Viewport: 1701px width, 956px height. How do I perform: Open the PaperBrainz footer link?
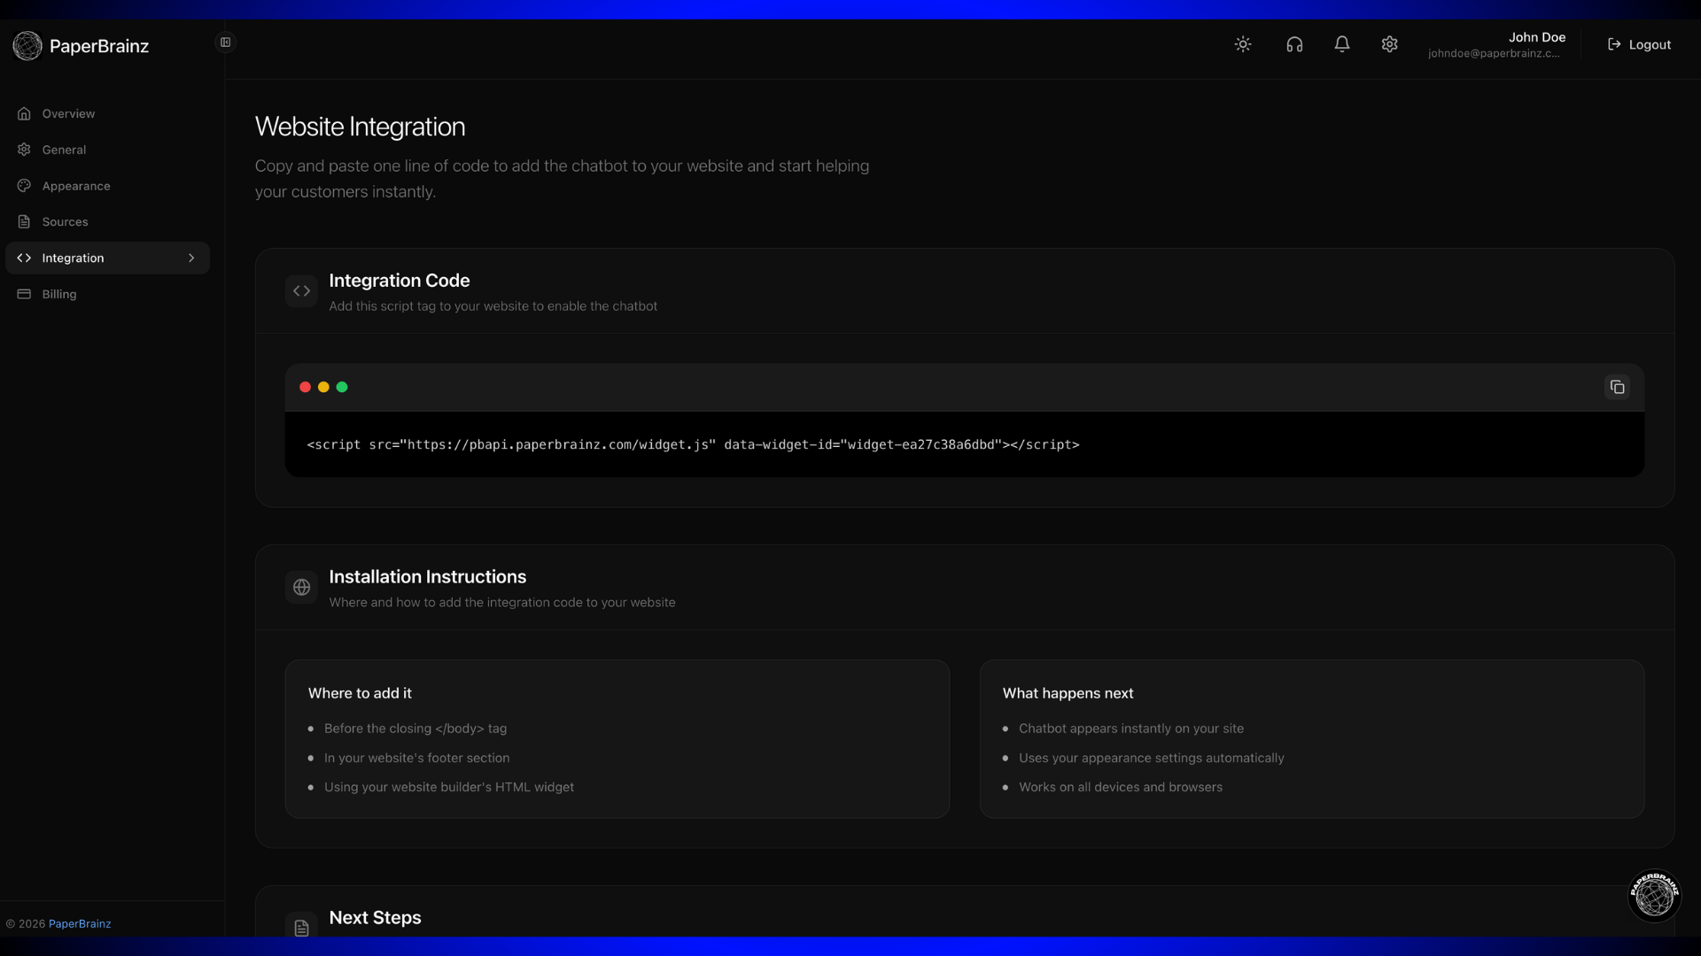(x=80, y=923)
